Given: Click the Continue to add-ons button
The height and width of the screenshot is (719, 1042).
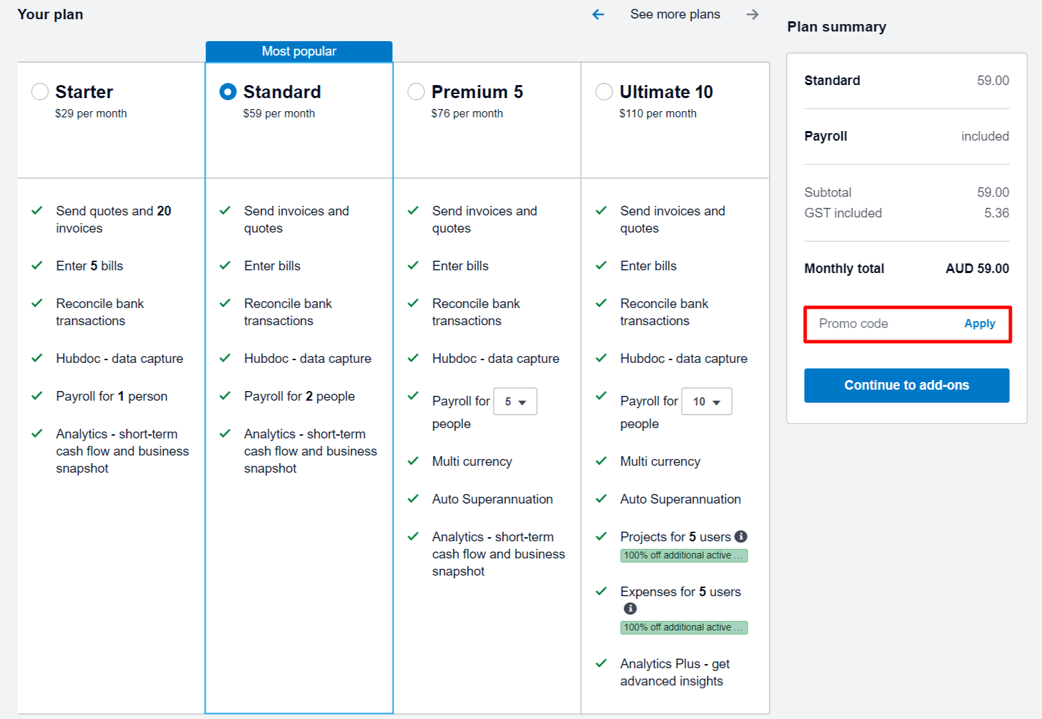Looking at the screenshot, I should pos(906,385).
